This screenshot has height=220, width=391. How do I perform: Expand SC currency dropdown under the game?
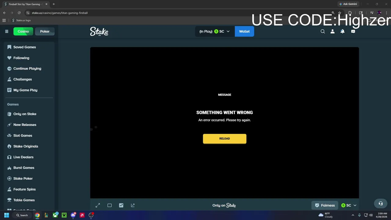(349, 205)
